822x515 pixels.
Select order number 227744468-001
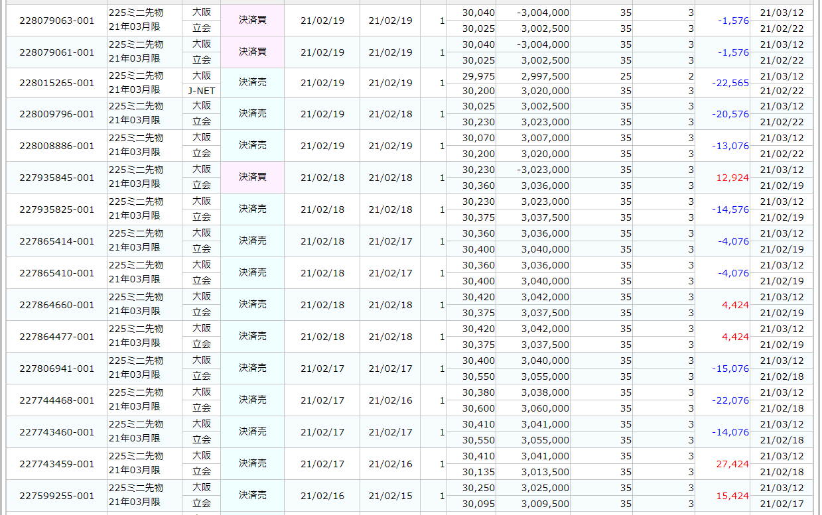click(x=57, y=400)
